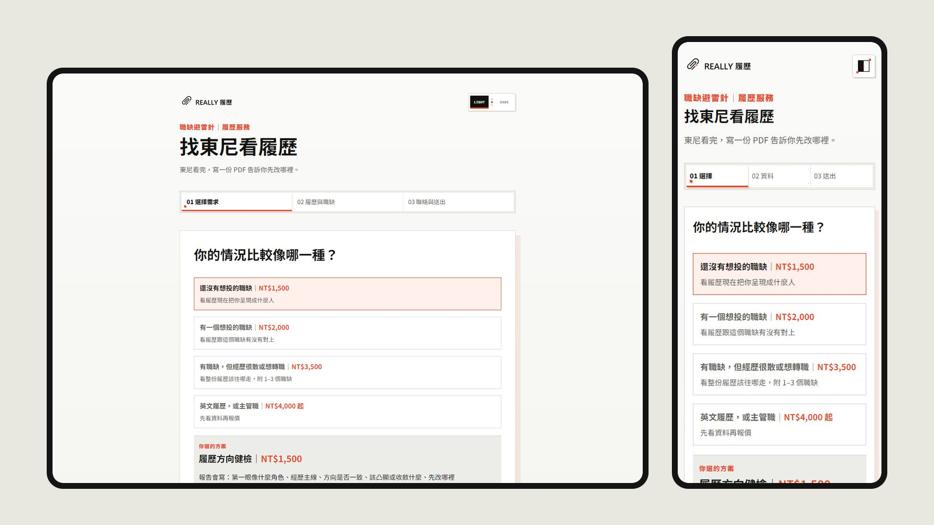This screenshot has width=934, height=525.
Task: Click the REALLY 履歷 brand text in the mobile view
Action: pos(727,66)
